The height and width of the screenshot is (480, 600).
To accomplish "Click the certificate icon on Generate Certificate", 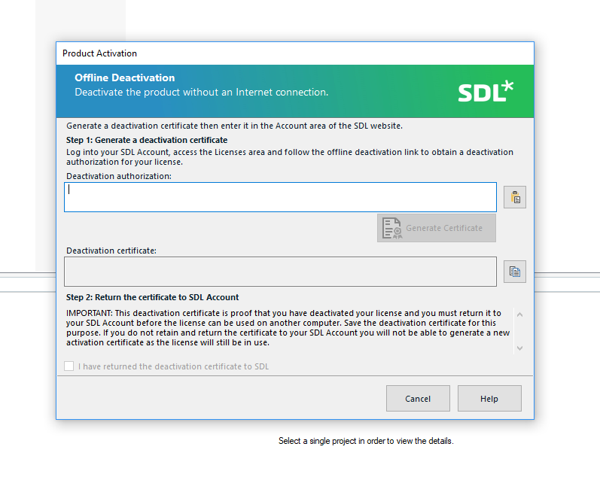I will point(391,228).
